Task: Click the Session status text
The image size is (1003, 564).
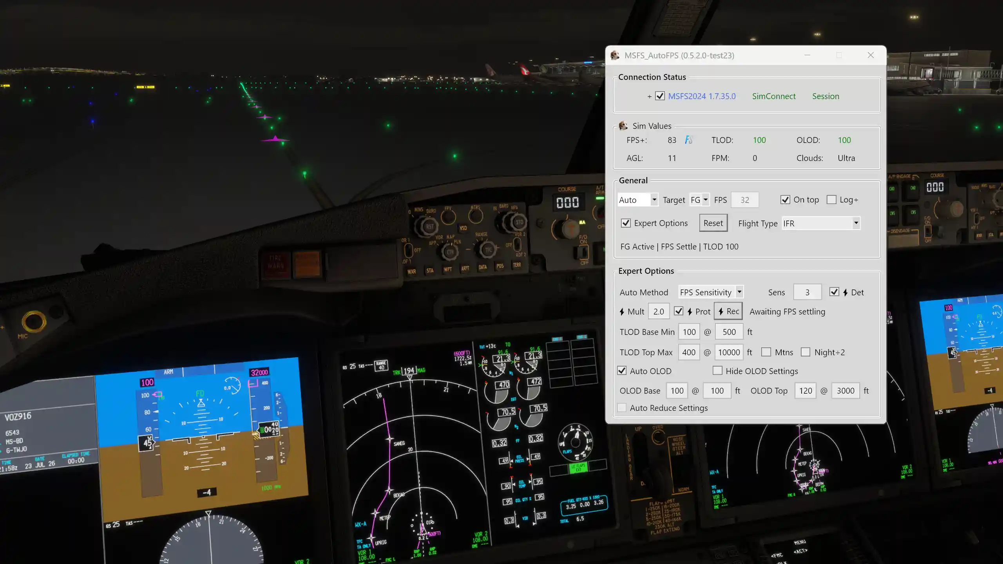Action: 826,96
